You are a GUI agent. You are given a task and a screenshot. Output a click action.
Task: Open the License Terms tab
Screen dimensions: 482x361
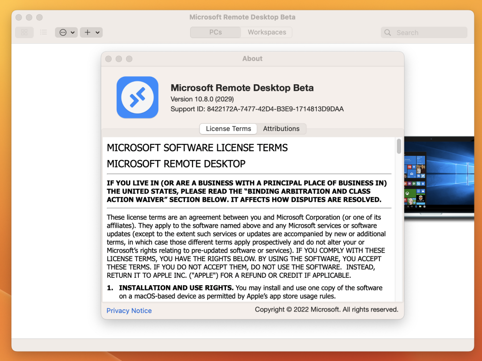[228, 129]
